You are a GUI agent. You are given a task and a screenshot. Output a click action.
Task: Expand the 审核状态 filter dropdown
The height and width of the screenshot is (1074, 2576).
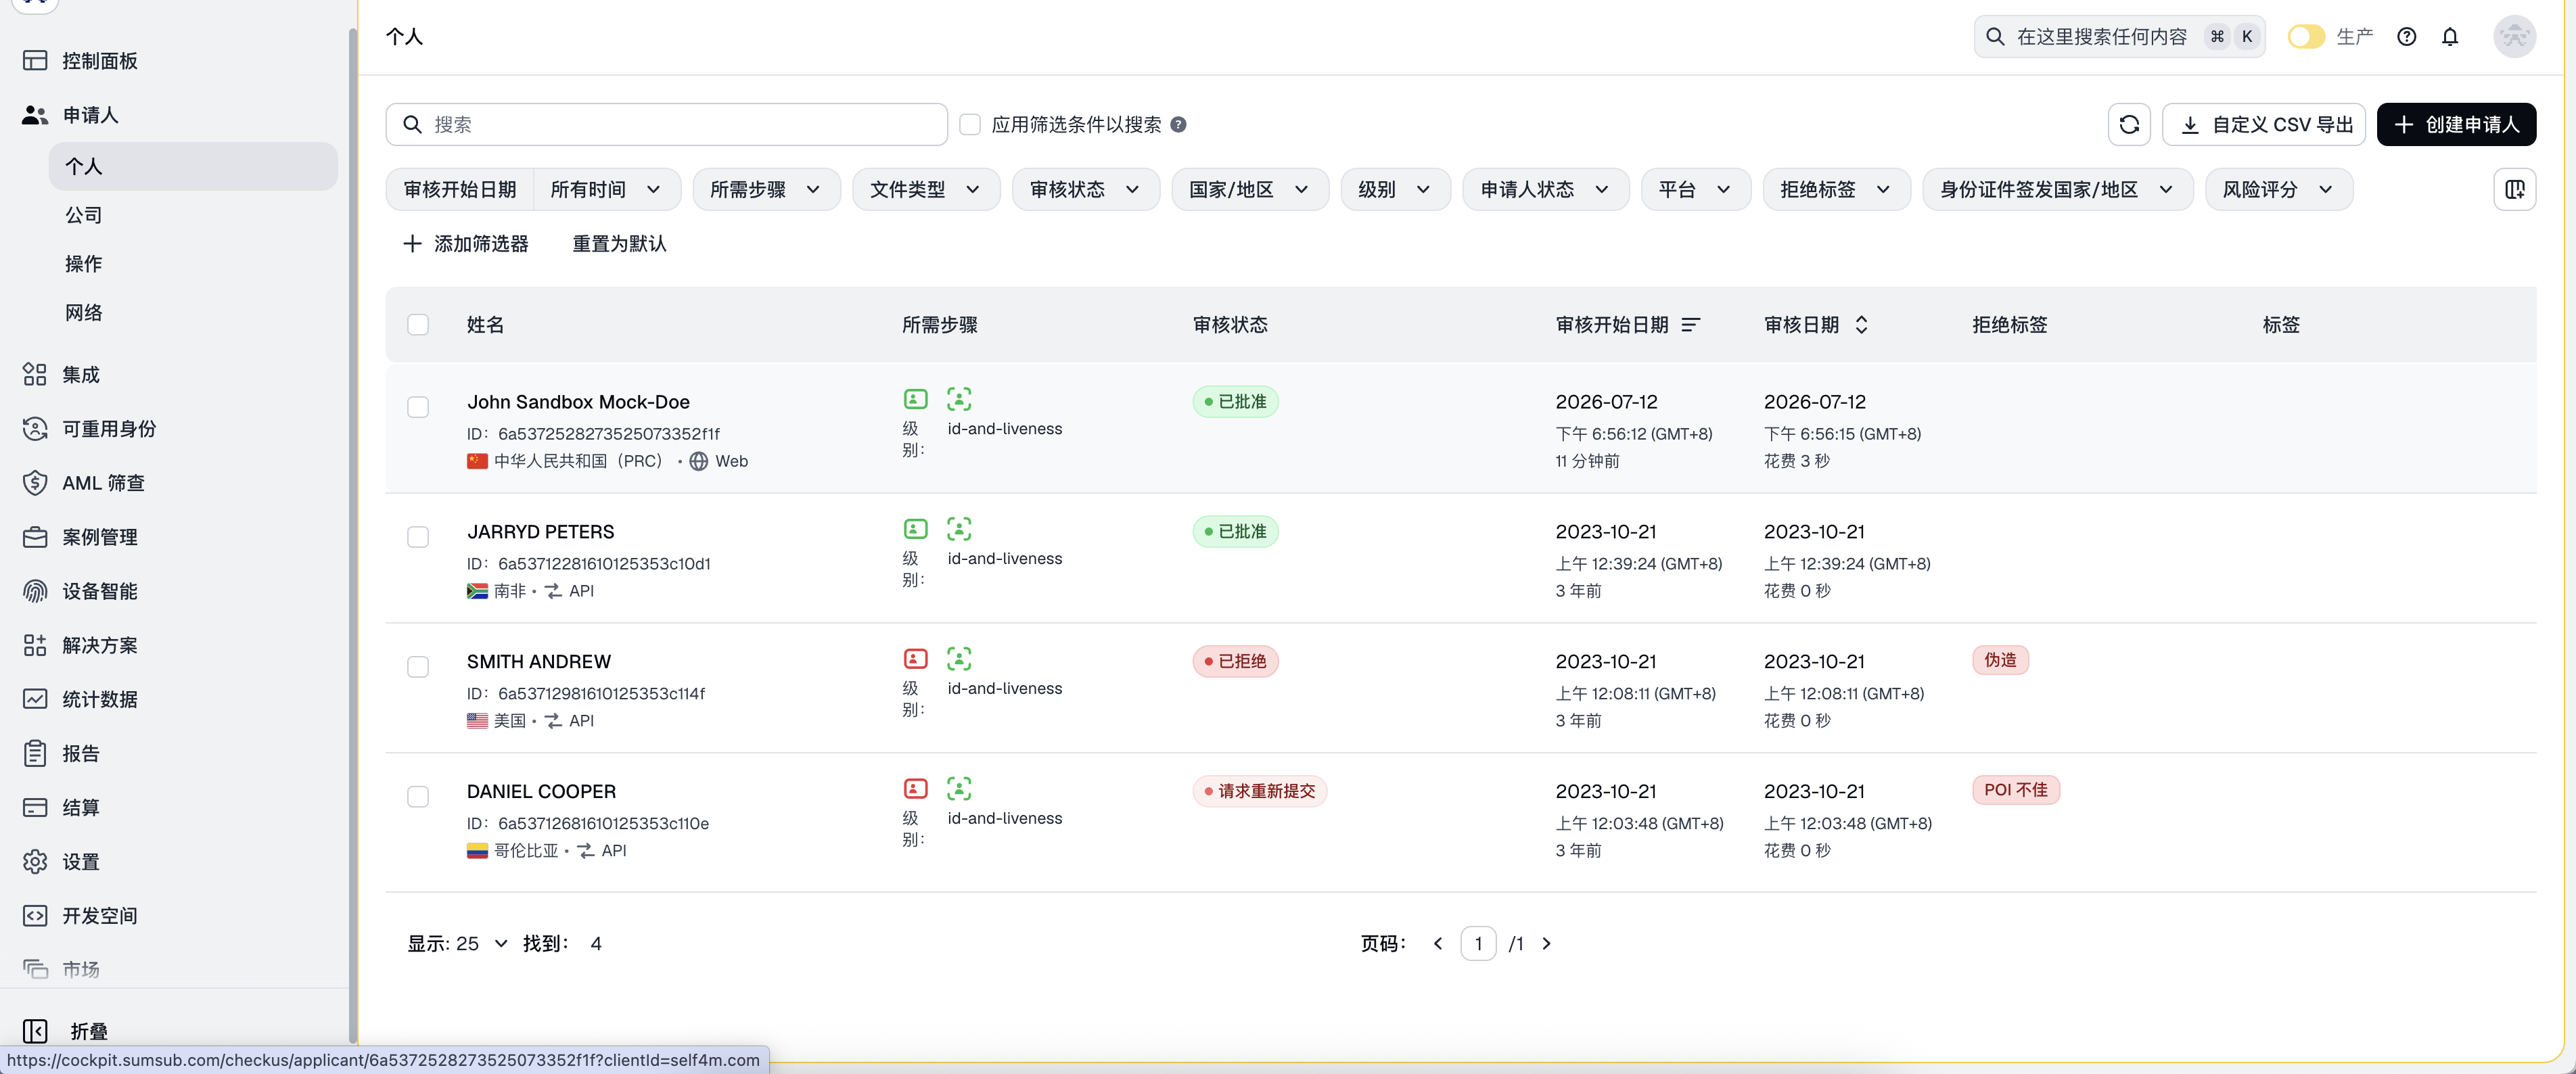pyautogui.click(x=1085, y=189)
